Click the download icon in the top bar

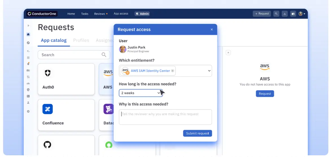click(x=285, y=14)
